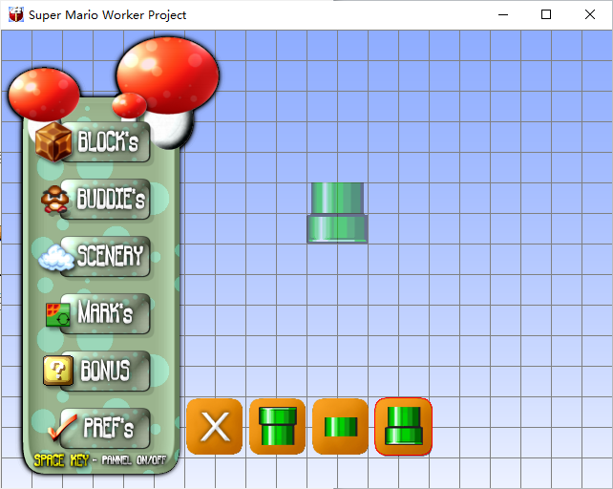Click the yellow question block icon

pyautogui.click(x=58, y=370)
